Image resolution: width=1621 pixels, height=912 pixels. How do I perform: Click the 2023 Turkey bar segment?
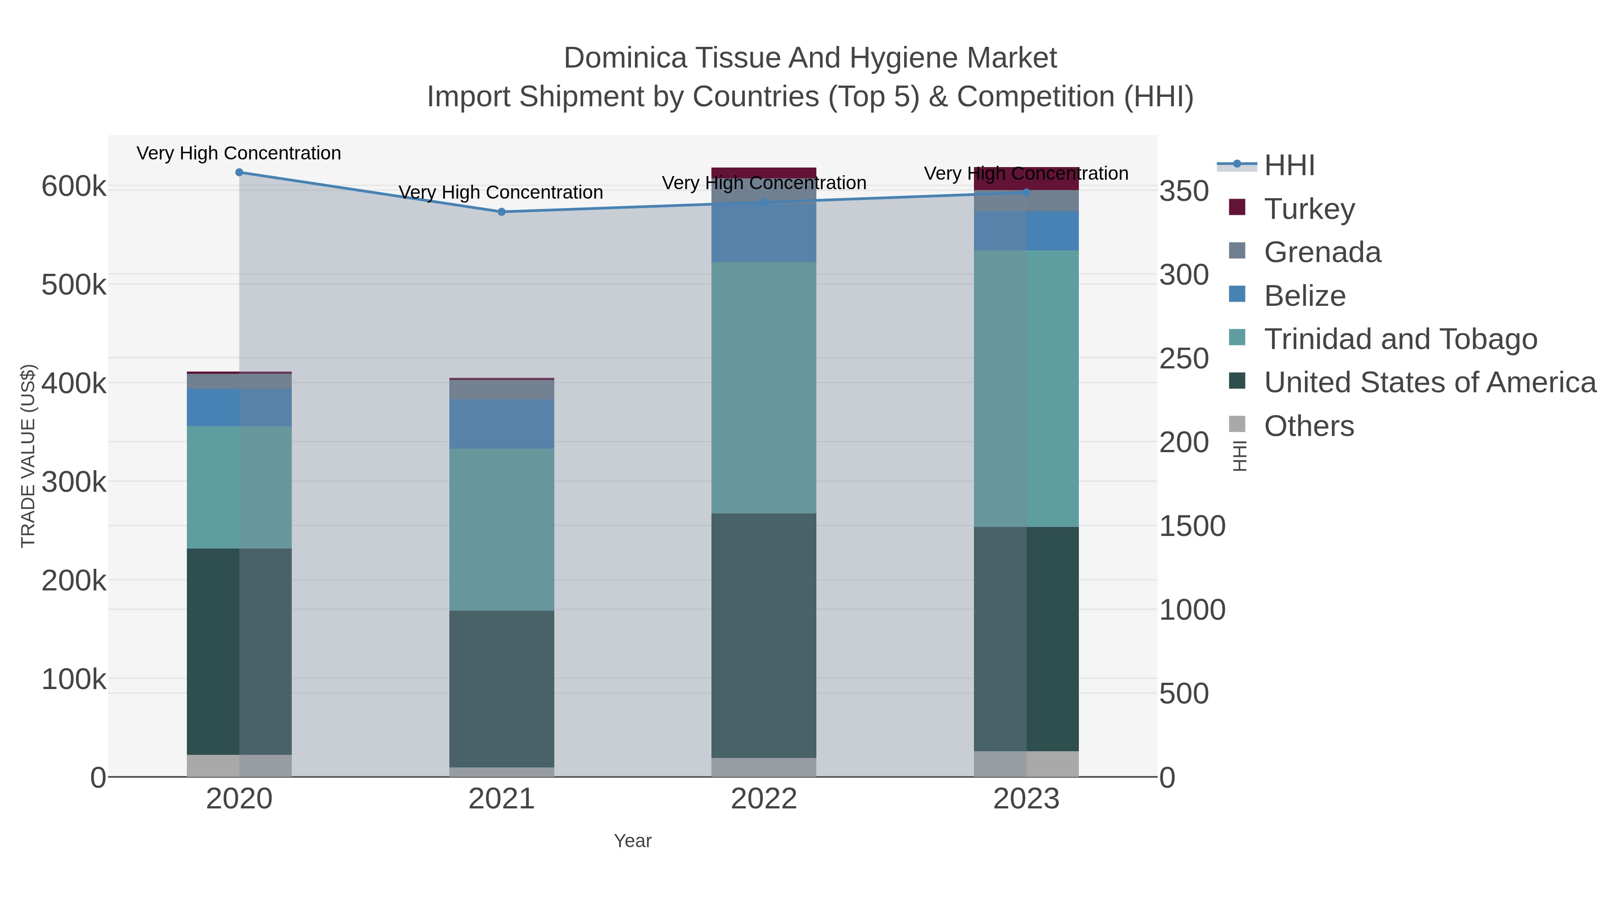pyautogui.click(x=1026, y=179)
